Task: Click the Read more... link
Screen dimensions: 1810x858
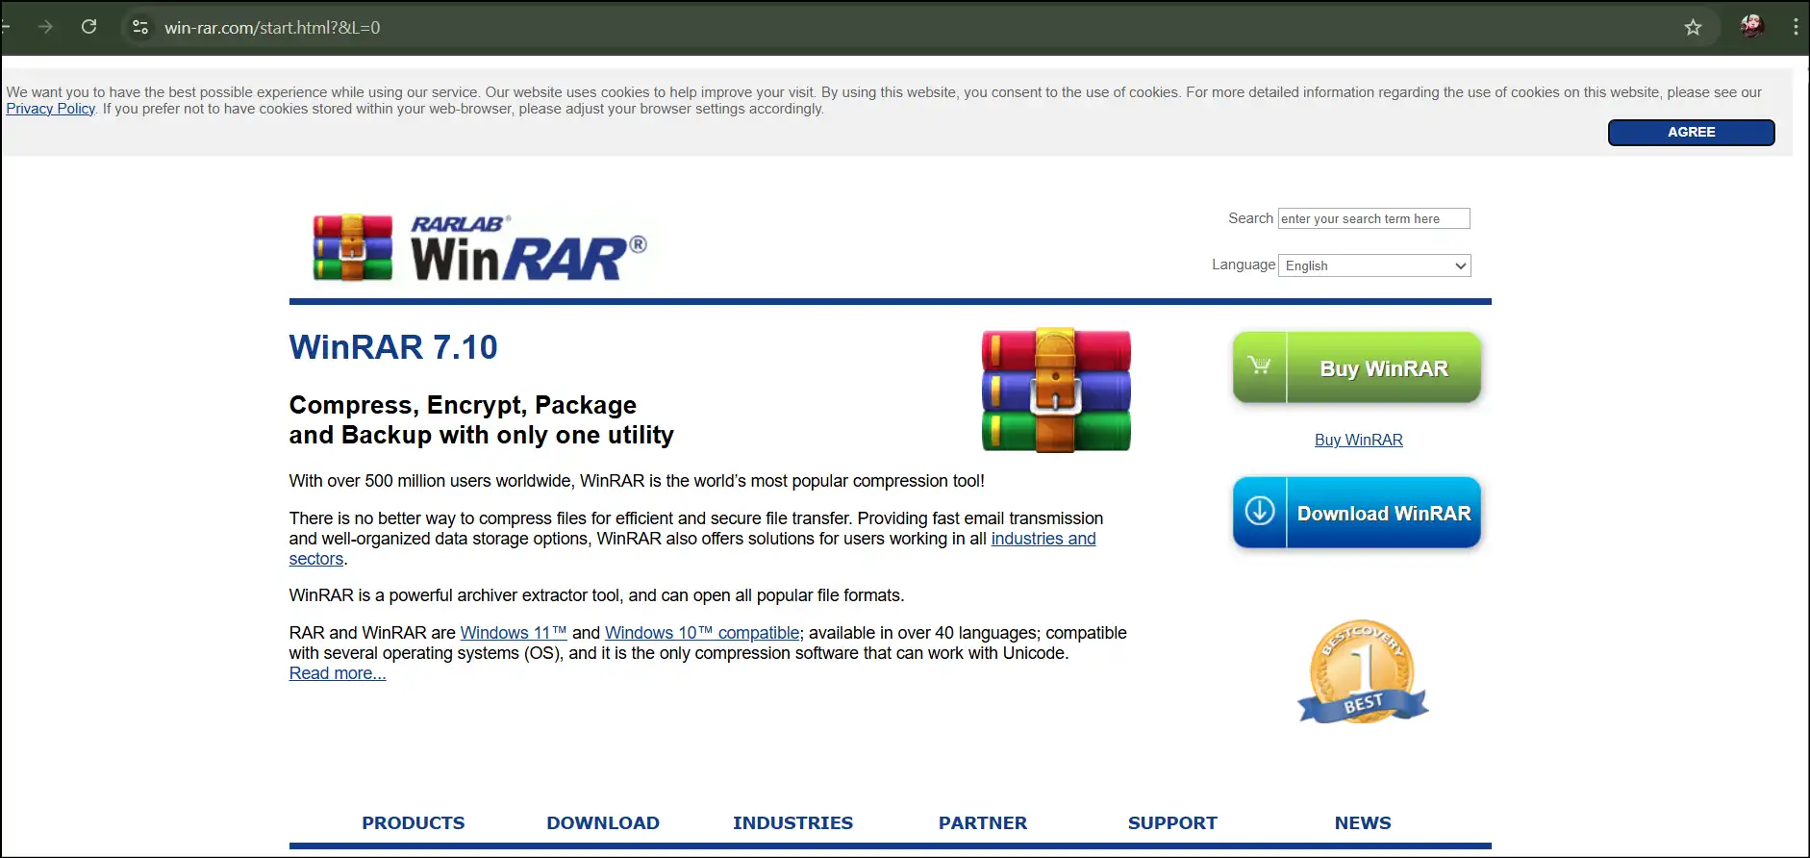Action: pyautogui.click(x=338, y=673)
